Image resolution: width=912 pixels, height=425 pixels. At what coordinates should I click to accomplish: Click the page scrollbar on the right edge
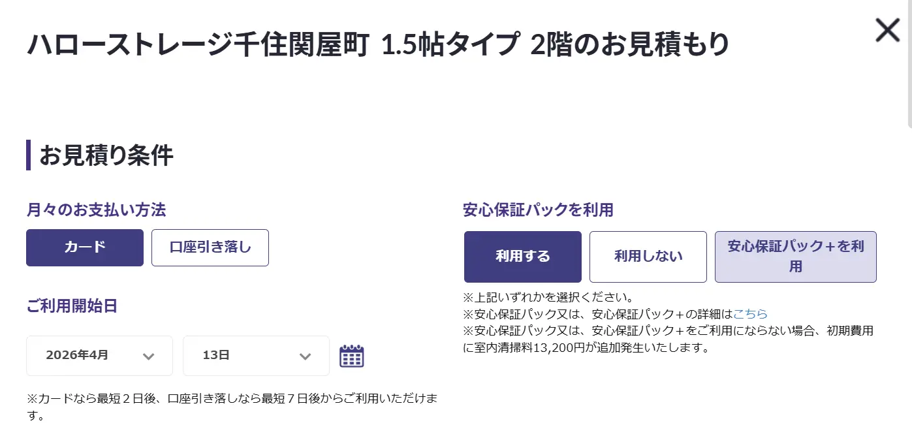[908, 65]
